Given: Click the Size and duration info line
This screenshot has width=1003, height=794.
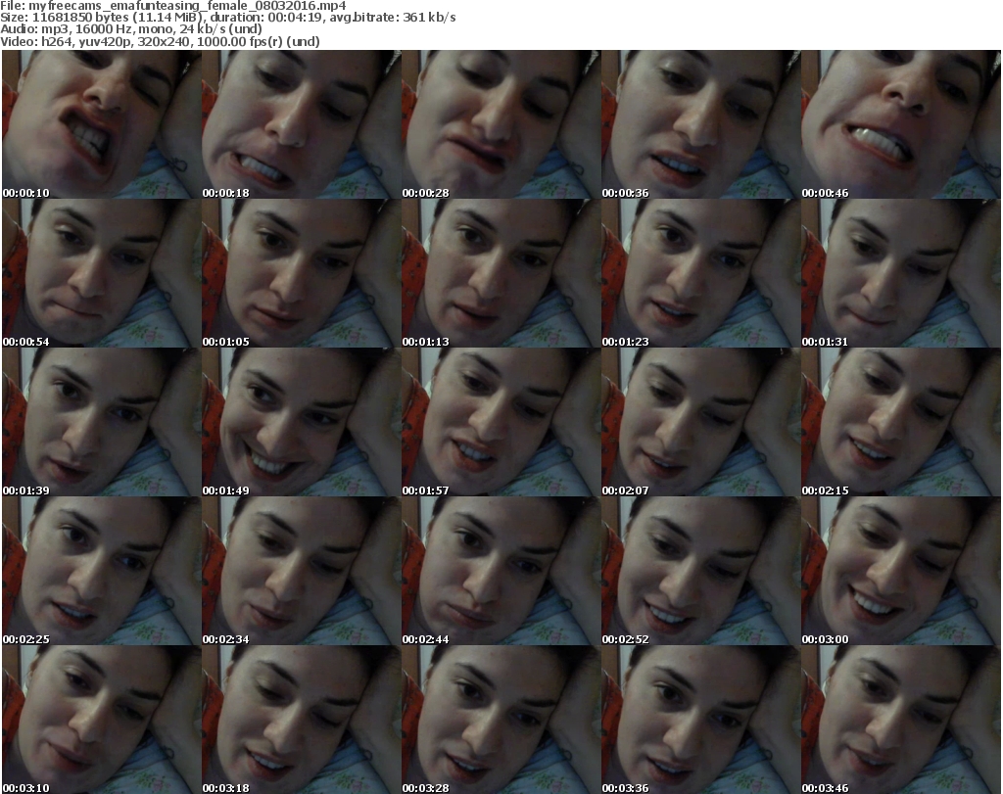Looking at the screenshot, I should coord(228,18).
